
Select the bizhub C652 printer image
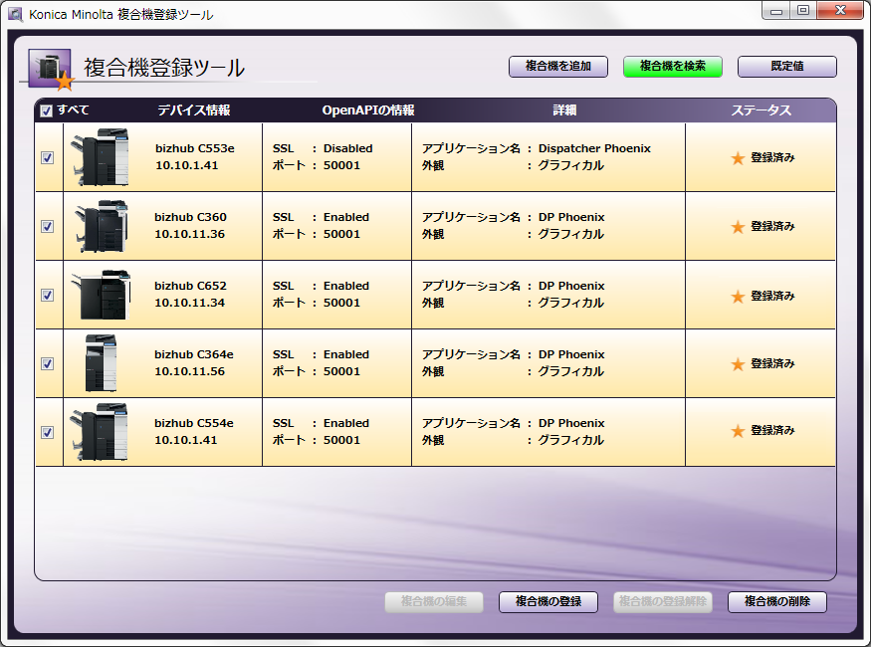tap(101, 295)
